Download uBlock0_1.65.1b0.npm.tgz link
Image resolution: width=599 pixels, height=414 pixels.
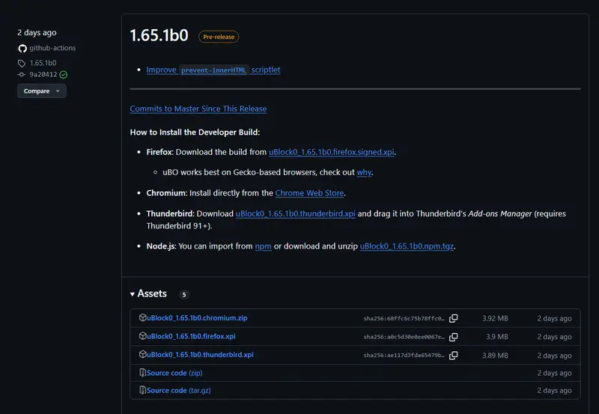pyautogui.click(x=407, y=246)
